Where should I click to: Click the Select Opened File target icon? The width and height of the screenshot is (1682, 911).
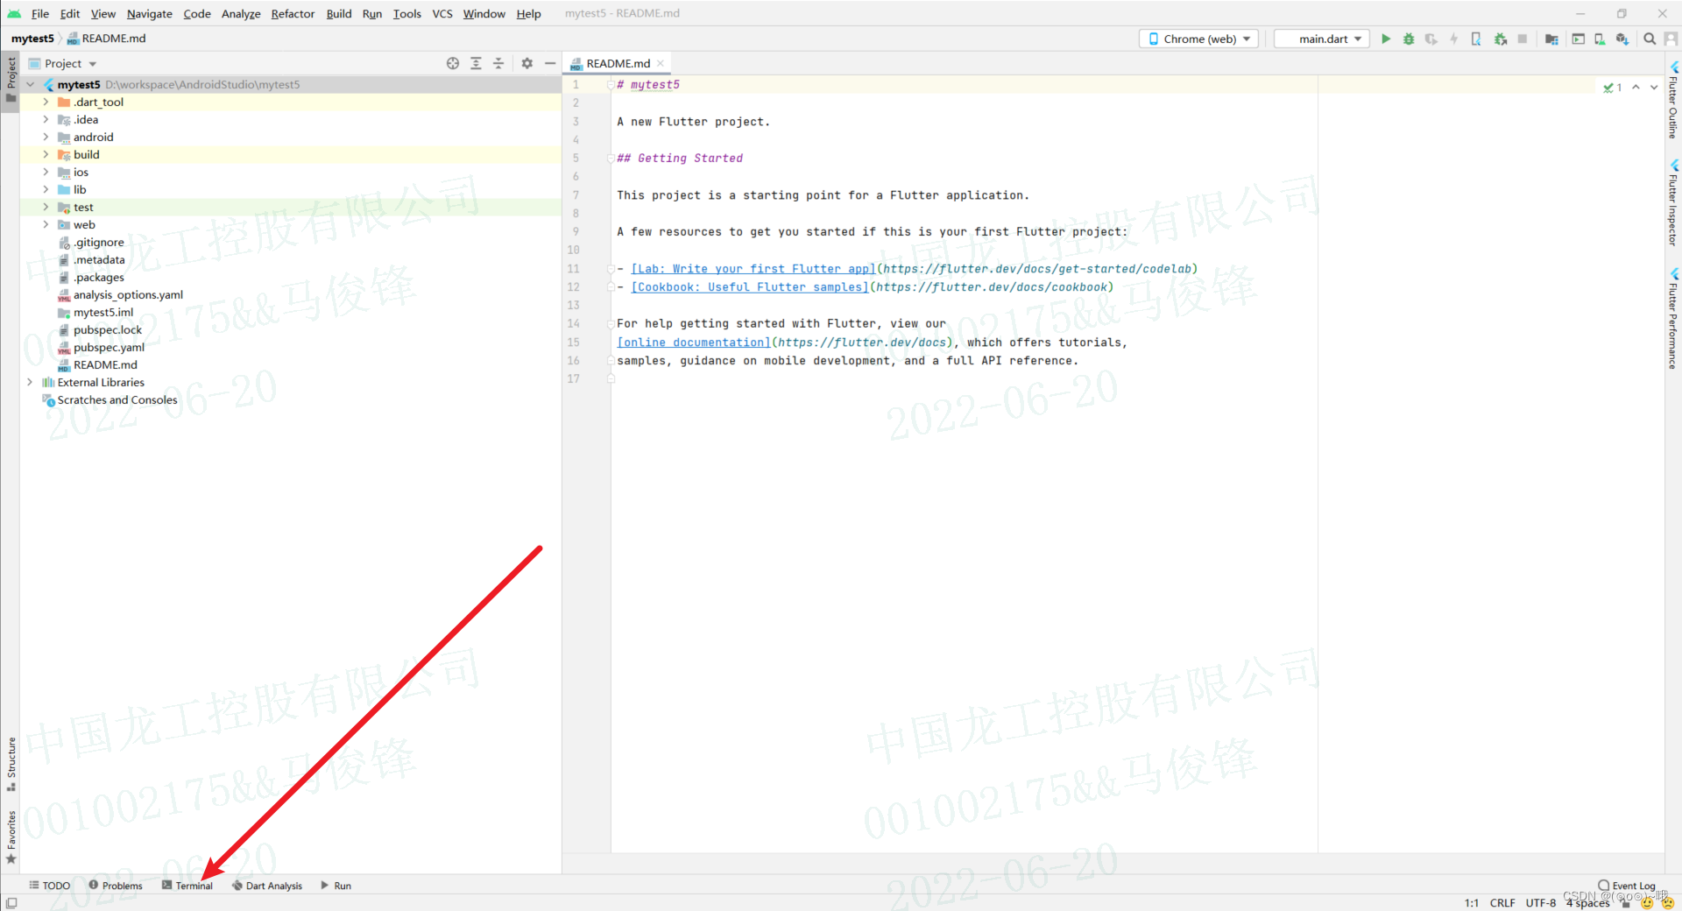(x=453, y=63)
